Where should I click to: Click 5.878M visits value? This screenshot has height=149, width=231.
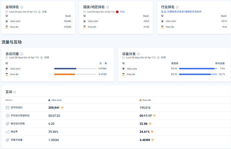pyautogui.click(x=103, y=69)
